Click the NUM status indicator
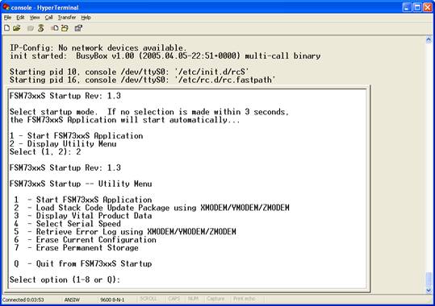 pyautogui.click(x=193, y=299)
